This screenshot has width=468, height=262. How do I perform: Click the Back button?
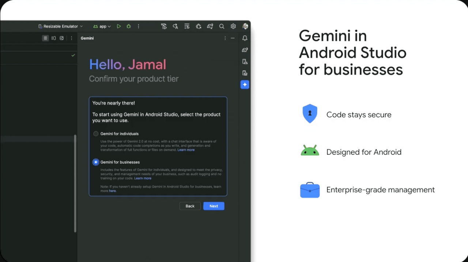[x=190, y=206]
